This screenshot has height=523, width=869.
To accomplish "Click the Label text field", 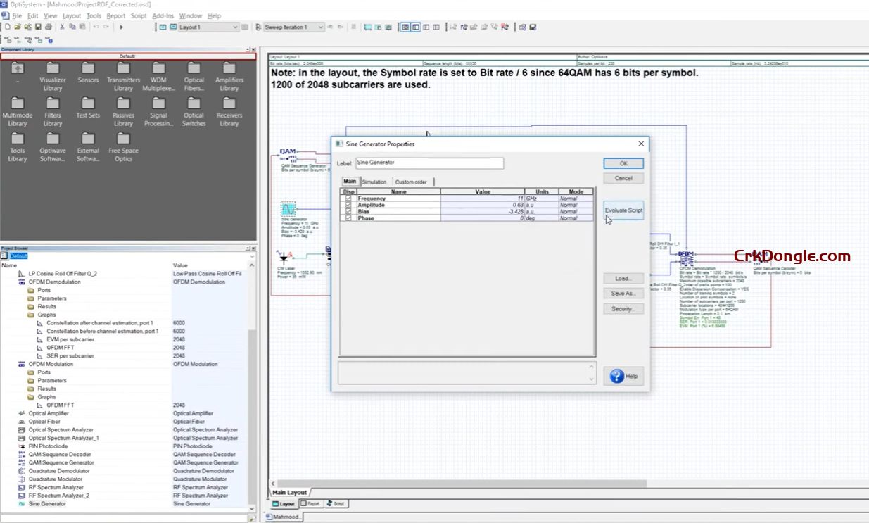I will [429, 163].
